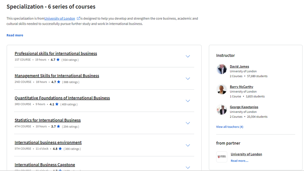Click external link icon after University of London

pyautogui.click(x=78, y=19)
